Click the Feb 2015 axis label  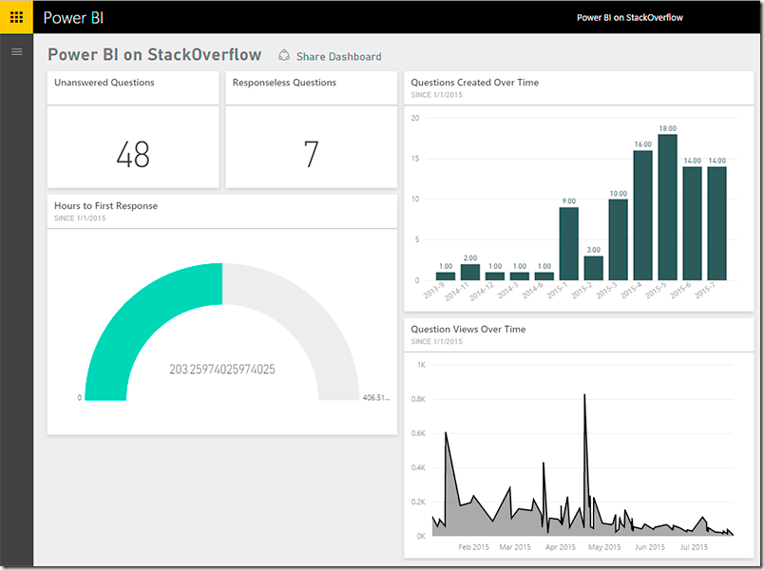473,547
